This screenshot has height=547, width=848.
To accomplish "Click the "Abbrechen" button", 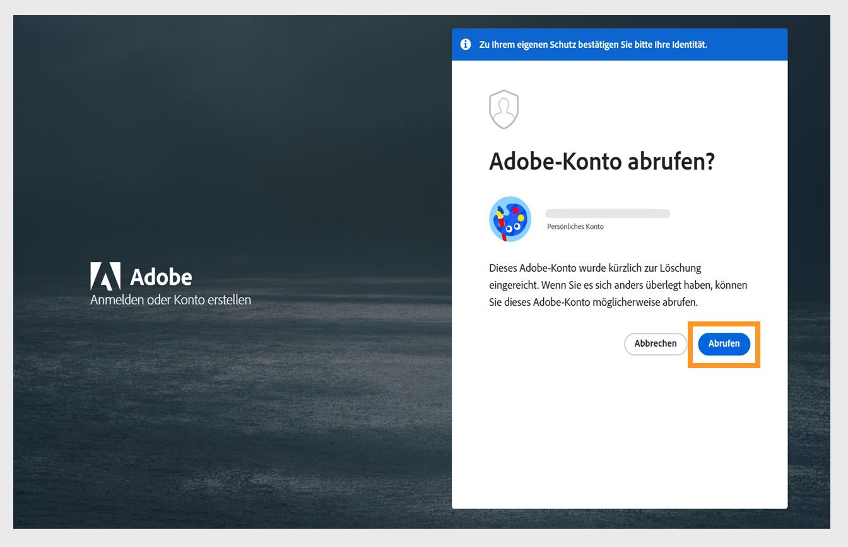I will (655, 344).
